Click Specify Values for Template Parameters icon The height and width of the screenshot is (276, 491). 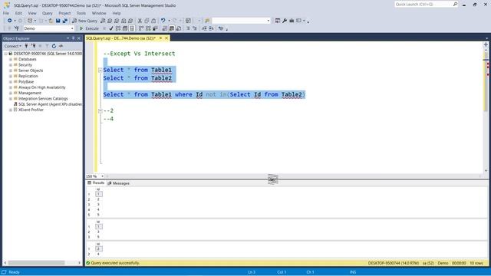point(221,28)
